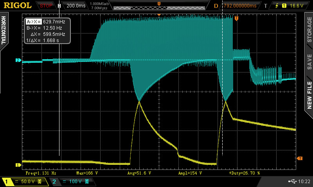Click the RIGOL logo

[18, 5]
